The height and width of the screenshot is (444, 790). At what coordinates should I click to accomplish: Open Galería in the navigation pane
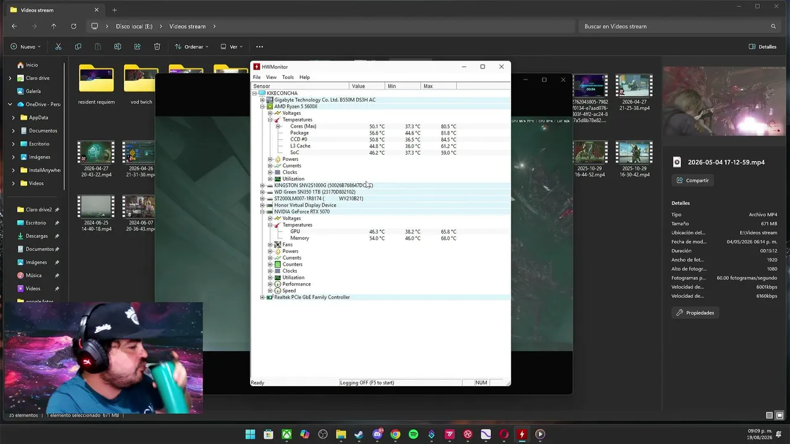point(33,91)
